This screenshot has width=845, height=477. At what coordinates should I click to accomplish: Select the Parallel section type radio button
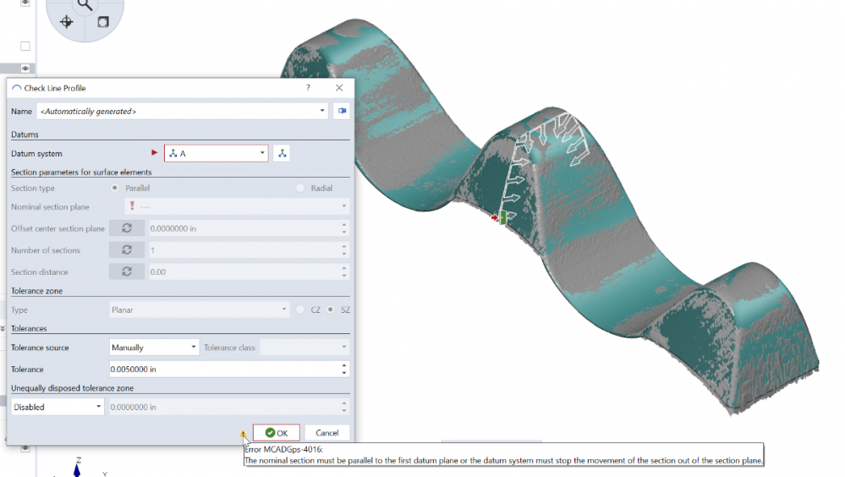(x=115, y=188)
